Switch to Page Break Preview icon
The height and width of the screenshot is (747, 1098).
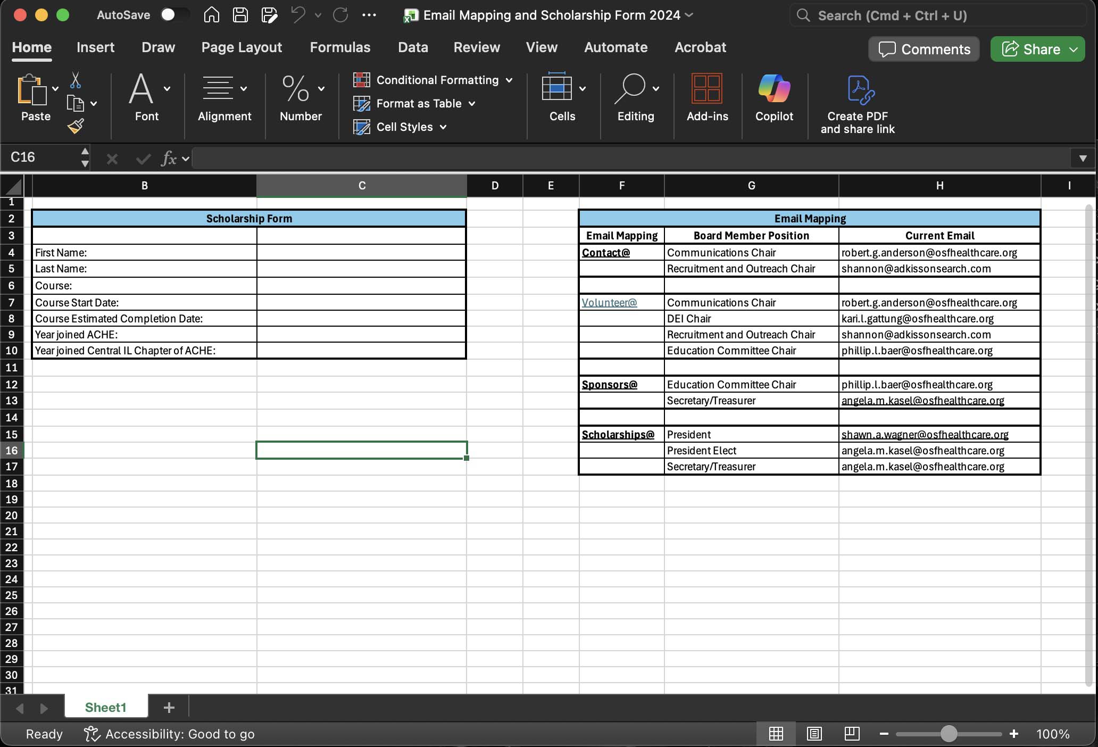tap(852, 734)
